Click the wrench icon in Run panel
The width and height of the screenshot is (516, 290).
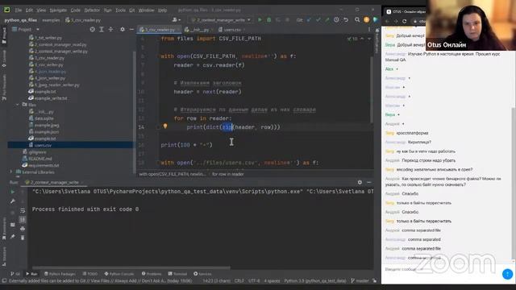pyautogui.click(x=13, y=201)
